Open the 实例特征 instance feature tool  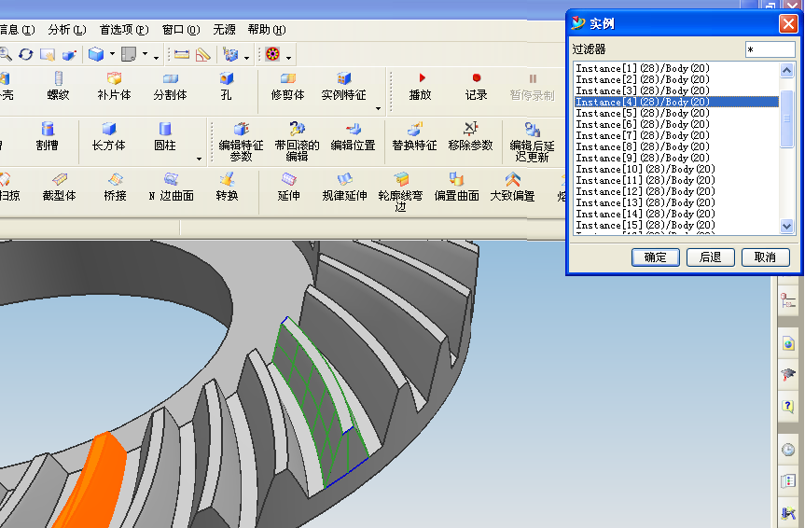[343, 86]
